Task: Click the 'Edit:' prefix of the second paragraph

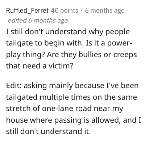Action: 14,85
